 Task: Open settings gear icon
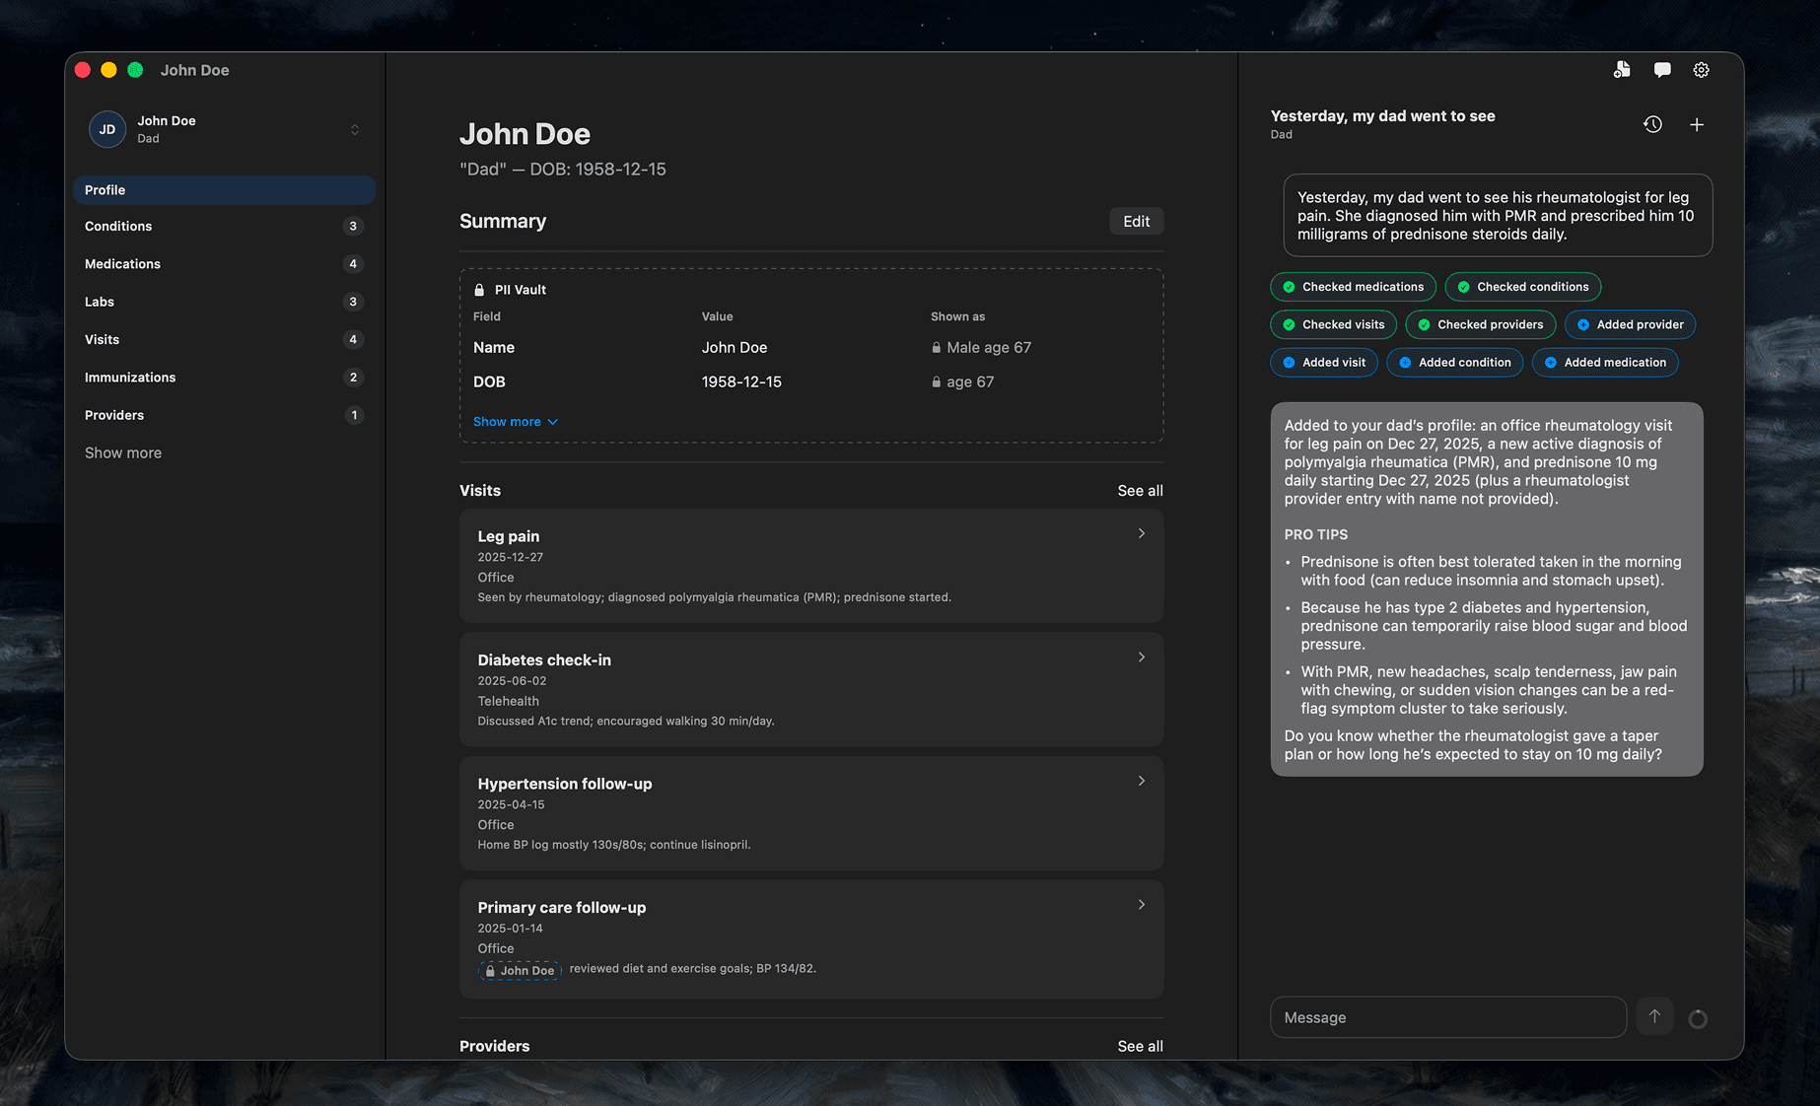point(1701,70)
